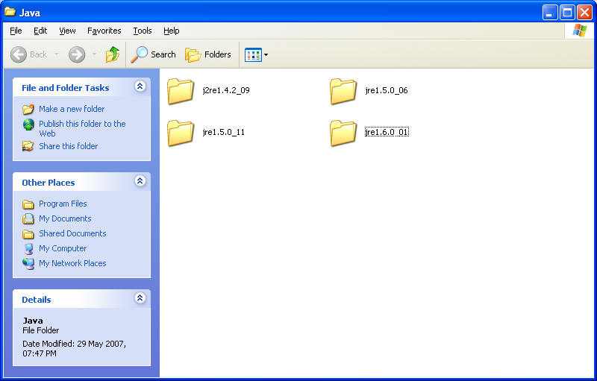Click the Shared Documents folder icon
Screen dimensions: 597x381
[28, 234]
